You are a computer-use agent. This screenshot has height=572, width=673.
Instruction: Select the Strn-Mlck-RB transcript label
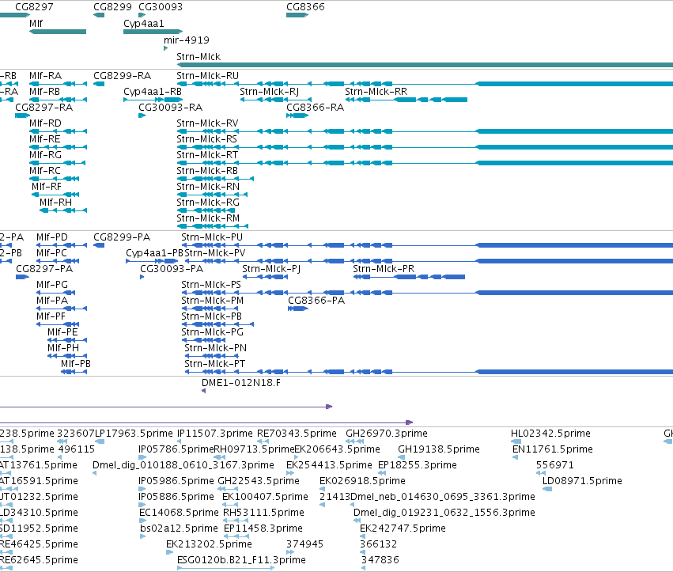tap(207, 171)
